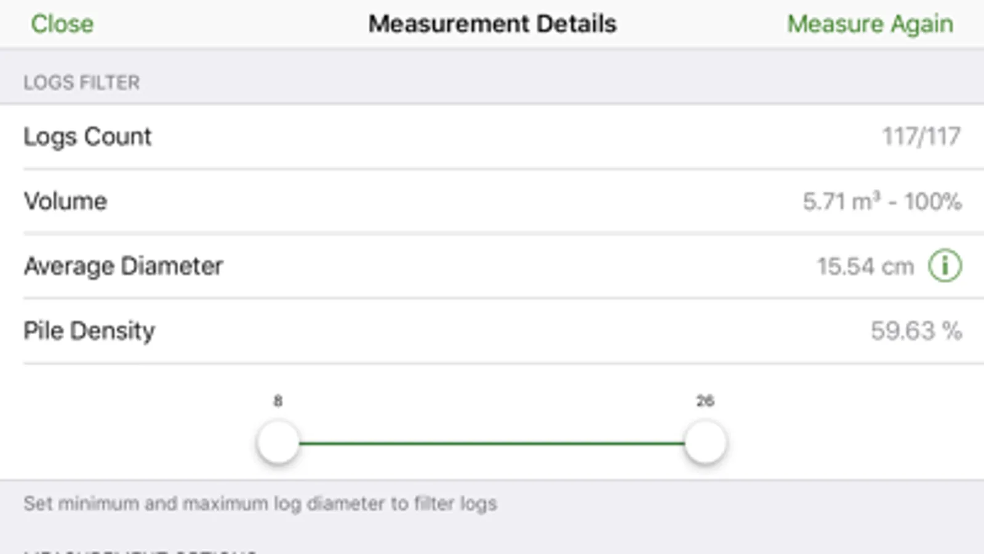The image size is (984, 554).
Task: Click the maximum diameter slider handle
Action: pos(705,443)
